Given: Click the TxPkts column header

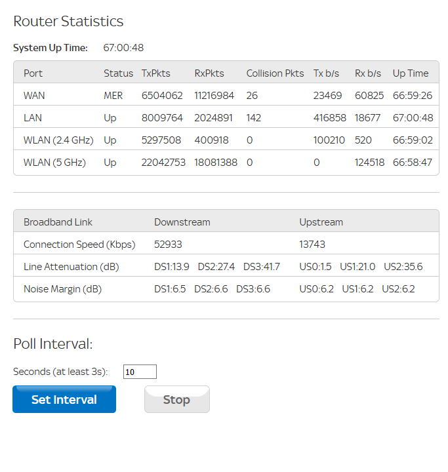Looking at the screenshot, I should point(155,73).
